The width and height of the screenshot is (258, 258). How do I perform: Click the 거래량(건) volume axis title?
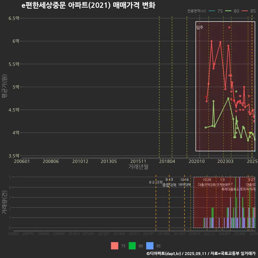coord(4,202)
